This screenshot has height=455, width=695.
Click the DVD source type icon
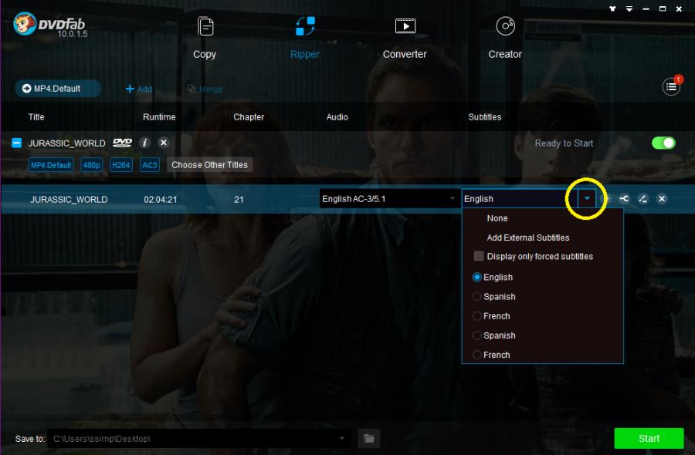click(122, 143)
